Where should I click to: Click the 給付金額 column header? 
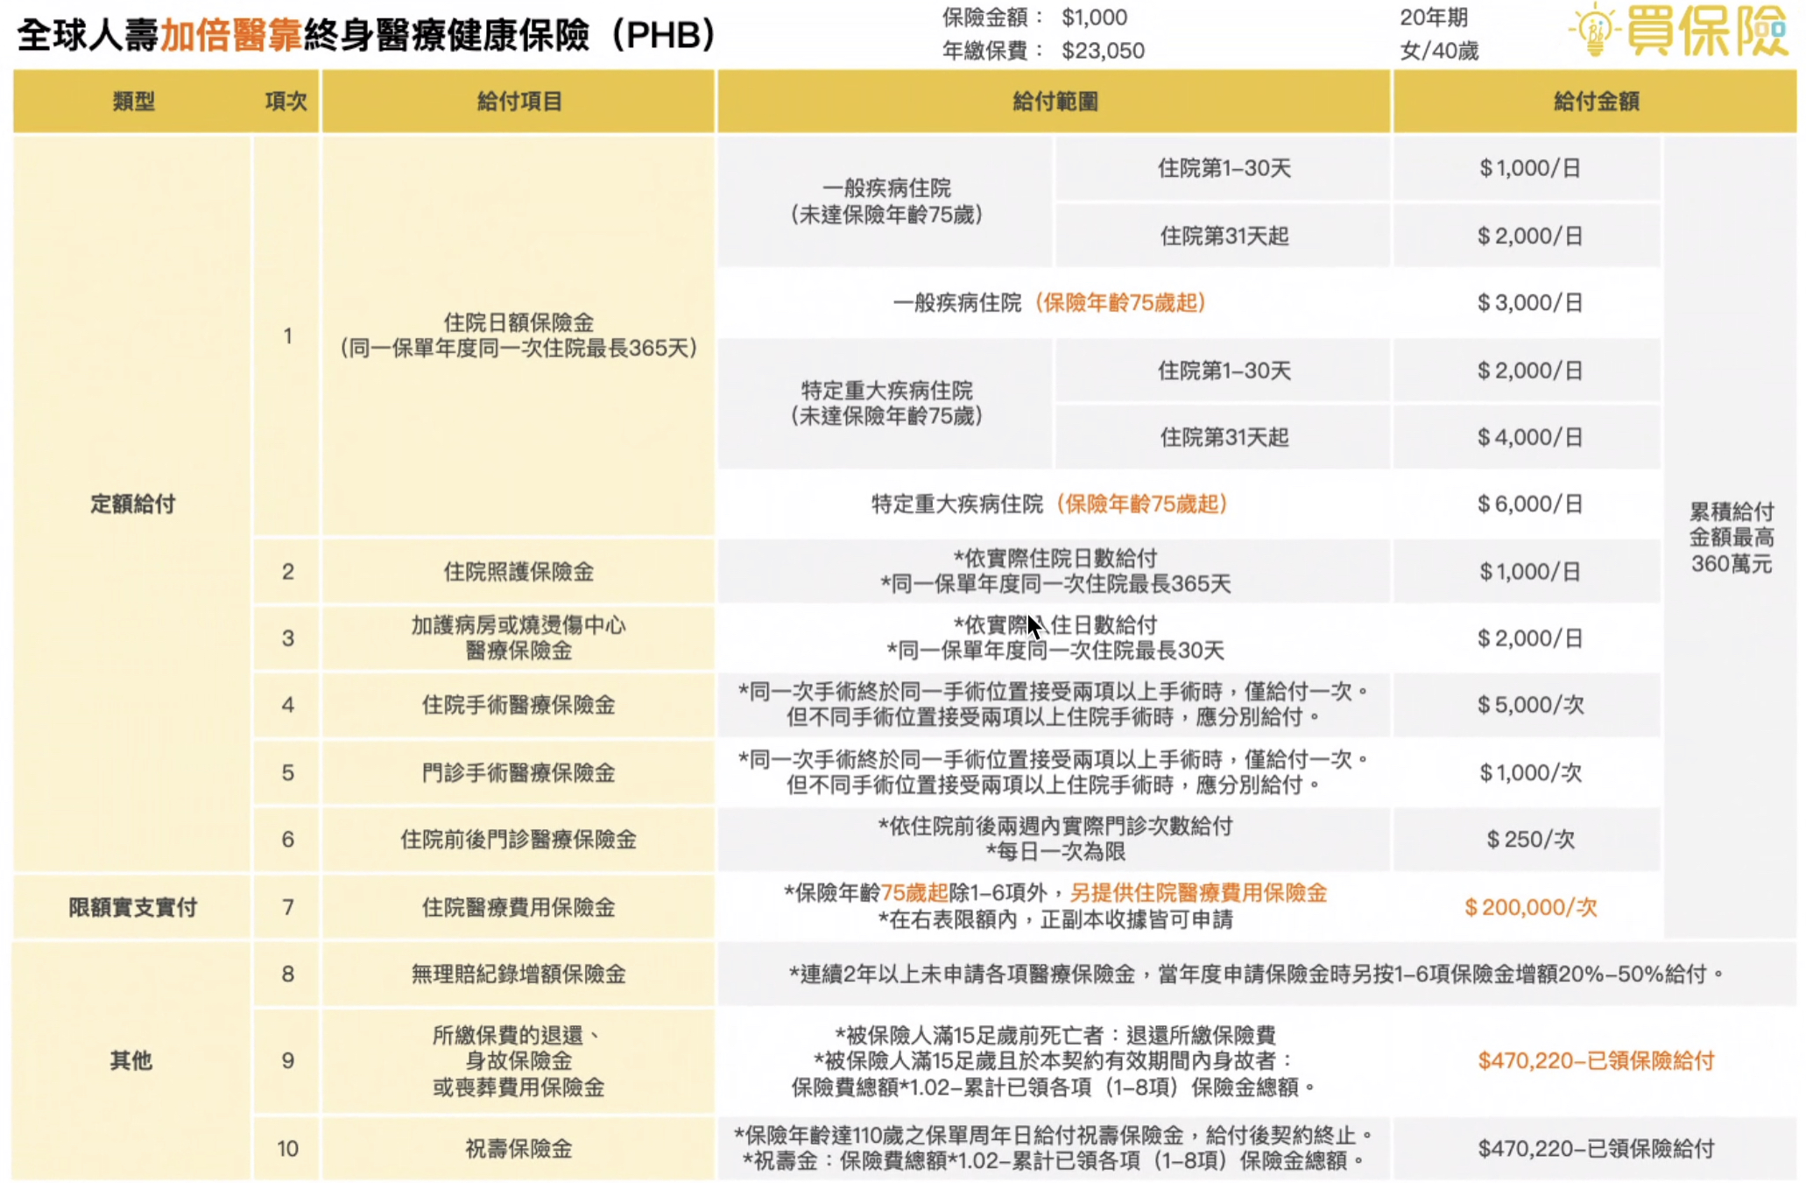pos(1597,102)
